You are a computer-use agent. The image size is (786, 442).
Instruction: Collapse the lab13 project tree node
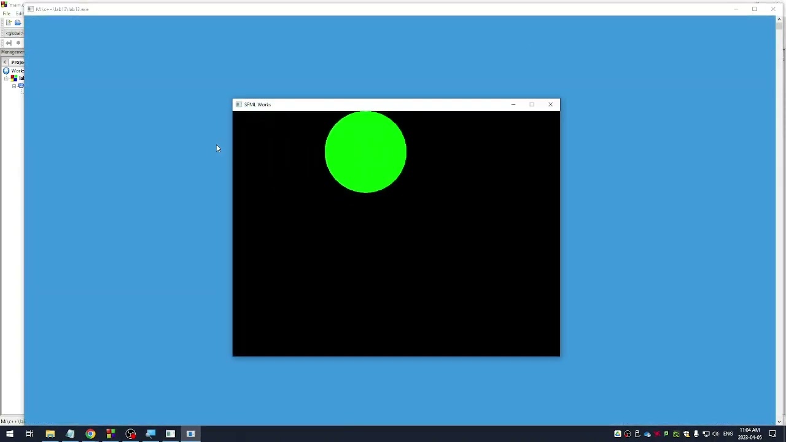[x=6, y=79]
